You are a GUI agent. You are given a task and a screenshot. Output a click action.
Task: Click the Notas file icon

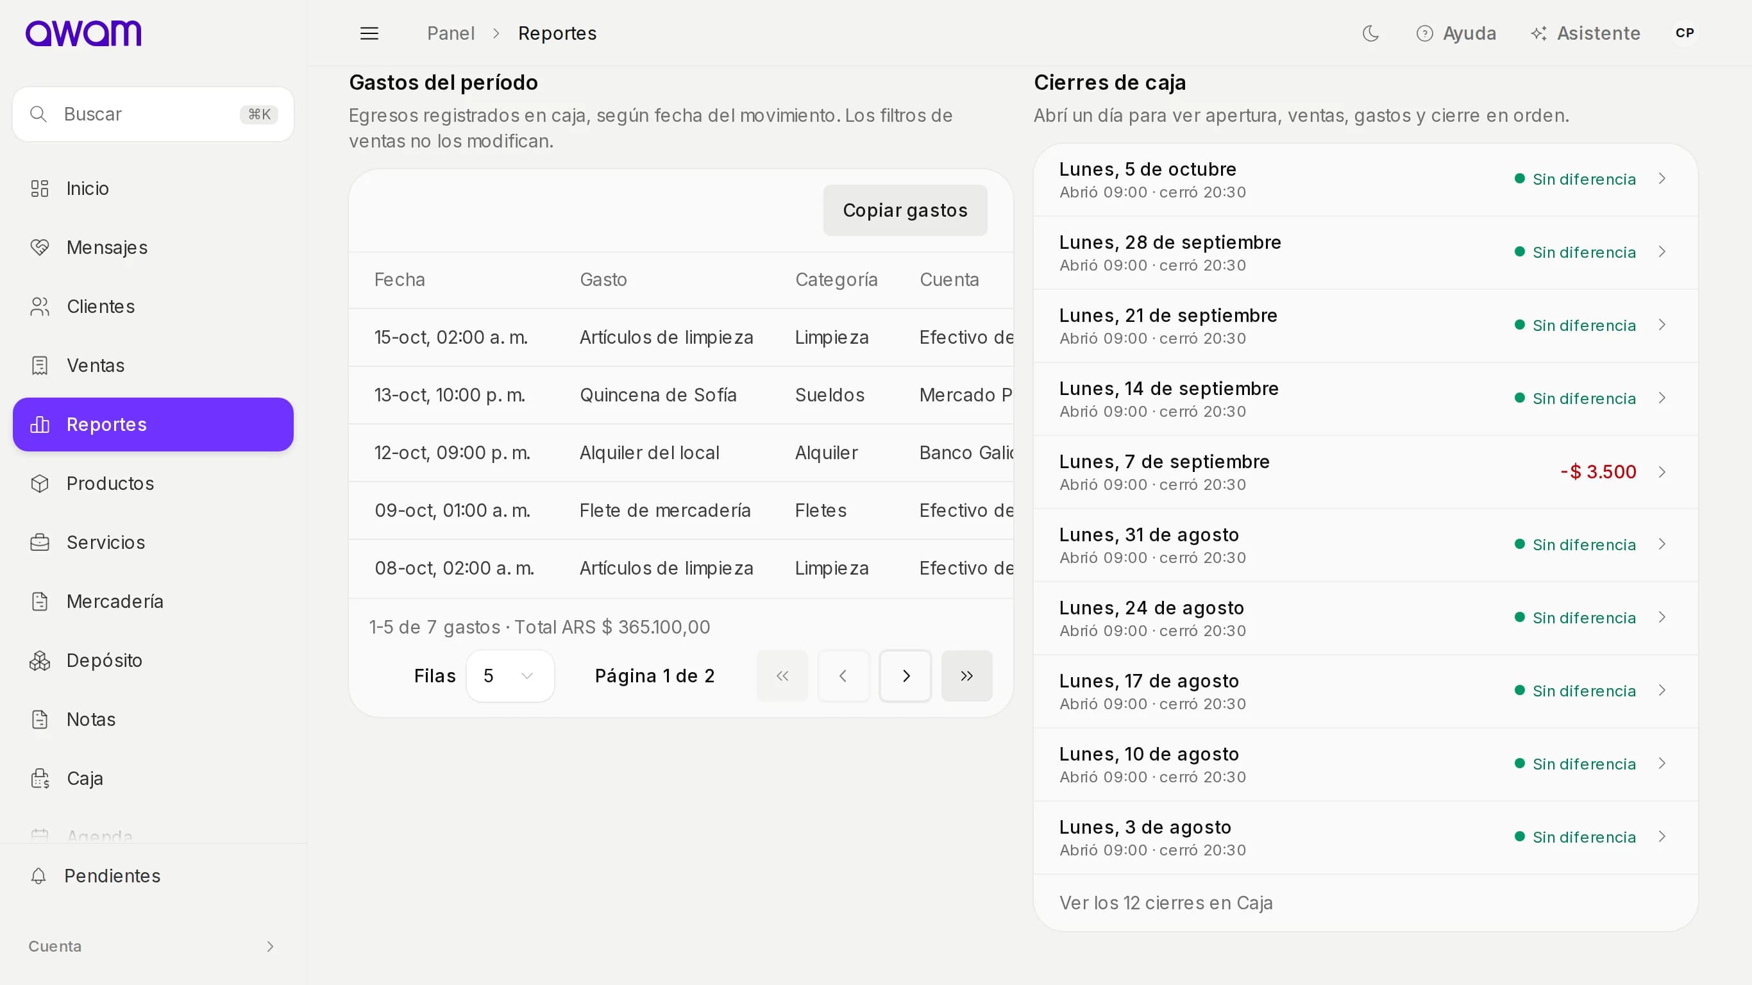pyautogui.click(x=40, y=720)
